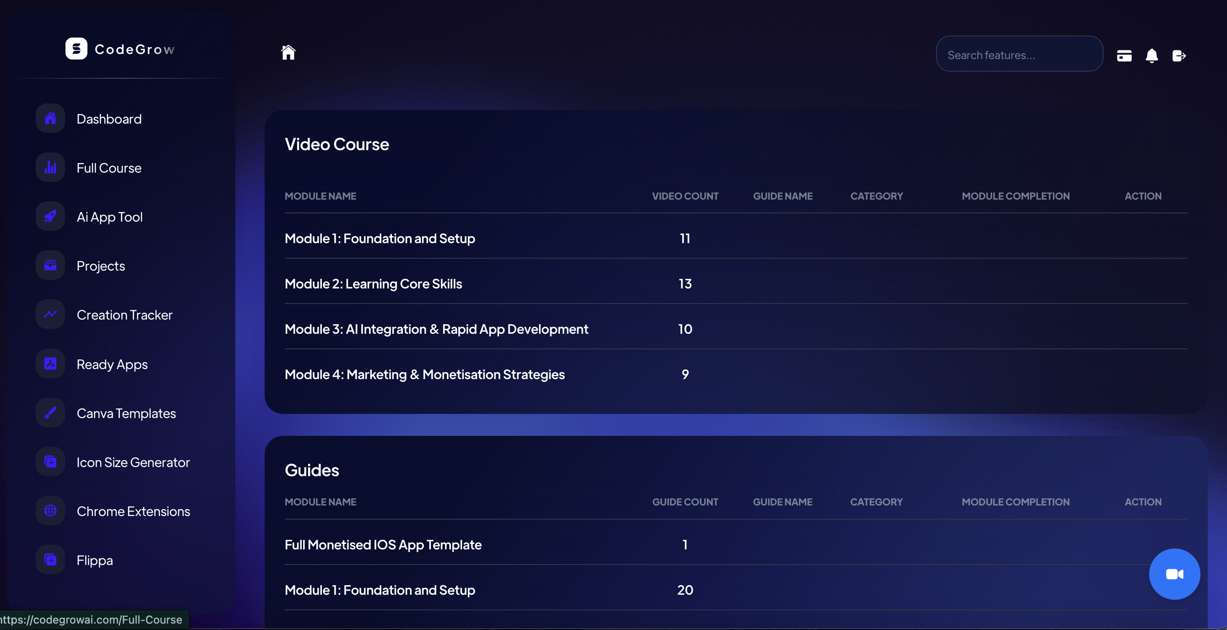Open Module 3: AI Integration & Rapid App Development
The image size is (1227, 630).
[436, 329]
